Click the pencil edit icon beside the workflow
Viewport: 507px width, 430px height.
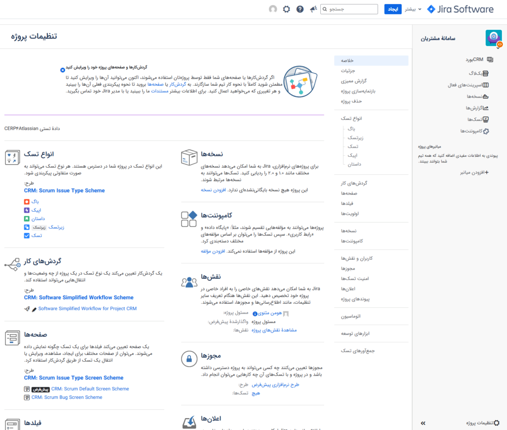(34, 309)
